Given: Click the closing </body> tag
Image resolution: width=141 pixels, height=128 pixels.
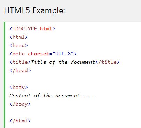Looking at the screenshot, I should tap(20, 104).
